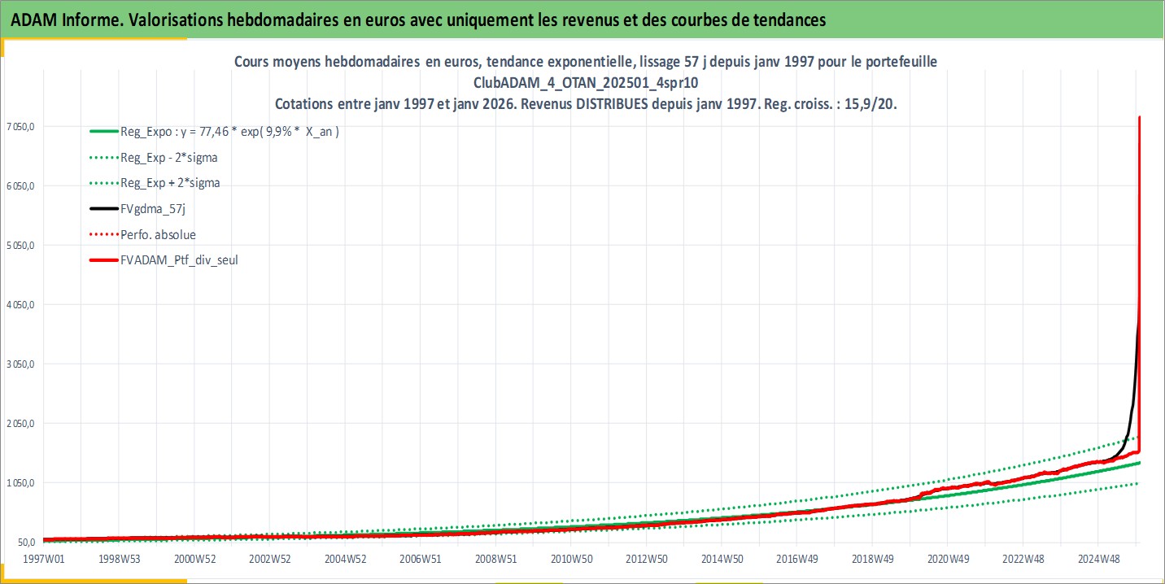Select the 'Reg_Exp - 2*sigma' legend entry

(x=155, y=157)
